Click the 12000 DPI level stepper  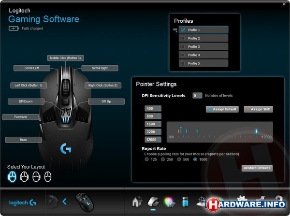pyautogui.click(x=153, y=140)
